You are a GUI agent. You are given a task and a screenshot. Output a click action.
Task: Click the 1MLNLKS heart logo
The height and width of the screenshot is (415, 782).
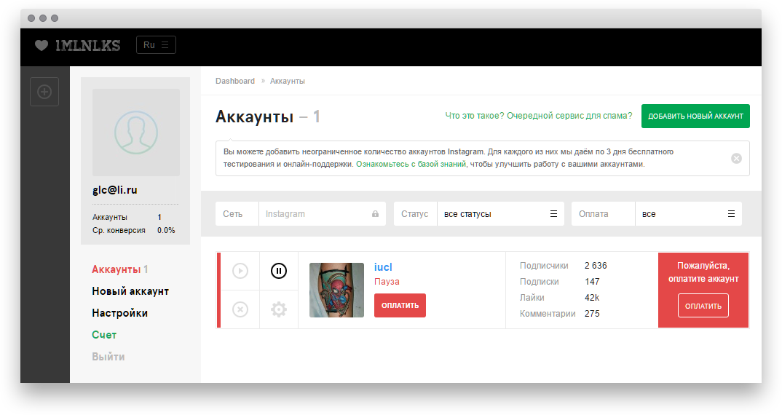pos(77,45)
